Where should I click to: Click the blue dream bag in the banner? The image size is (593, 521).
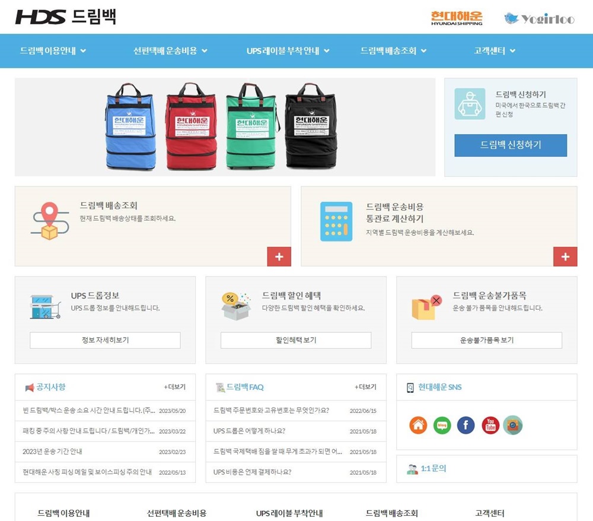pos(130,126)
